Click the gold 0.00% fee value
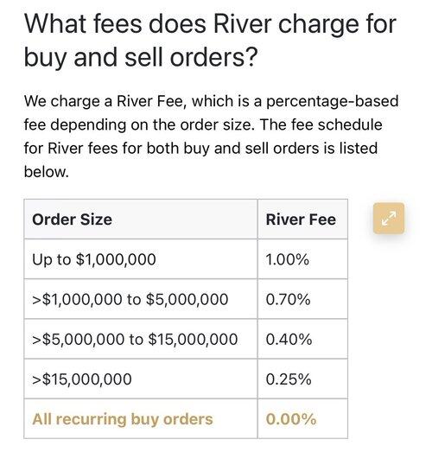This screenshot has width=432, height=452. (x=291, y=419)
